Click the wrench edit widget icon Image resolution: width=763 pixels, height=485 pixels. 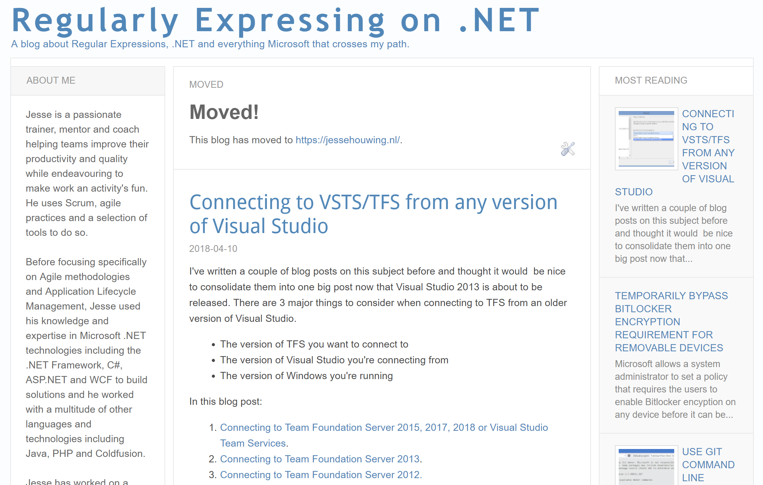click(568, 149)
